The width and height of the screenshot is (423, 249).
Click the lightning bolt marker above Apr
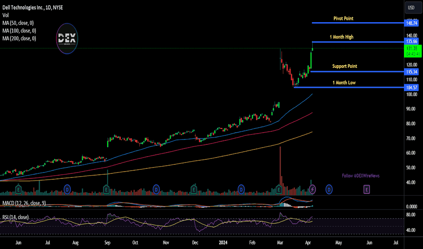(312, 190)
